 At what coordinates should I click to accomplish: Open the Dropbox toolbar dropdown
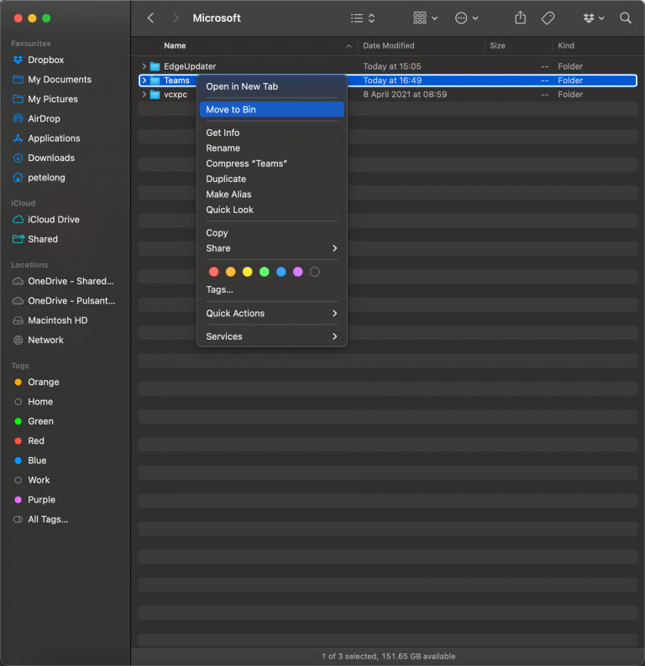[593, 18]
